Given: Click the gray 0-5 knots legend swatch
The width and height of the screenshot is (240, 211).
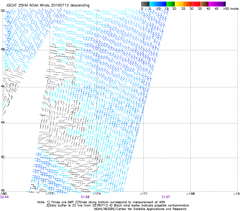Looking at the screenshot, I should (145, 4).
